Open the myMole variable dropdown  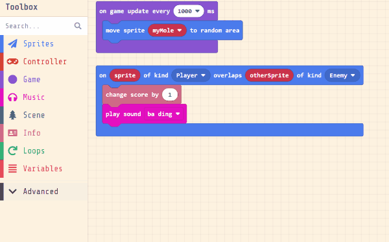coord(167,30)
